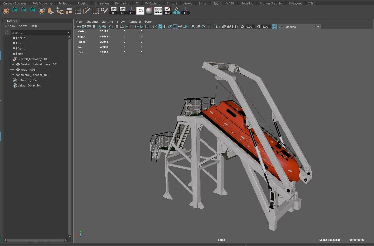Click the image plane icon
The image size is (374, 246).
tap(99, 27)
